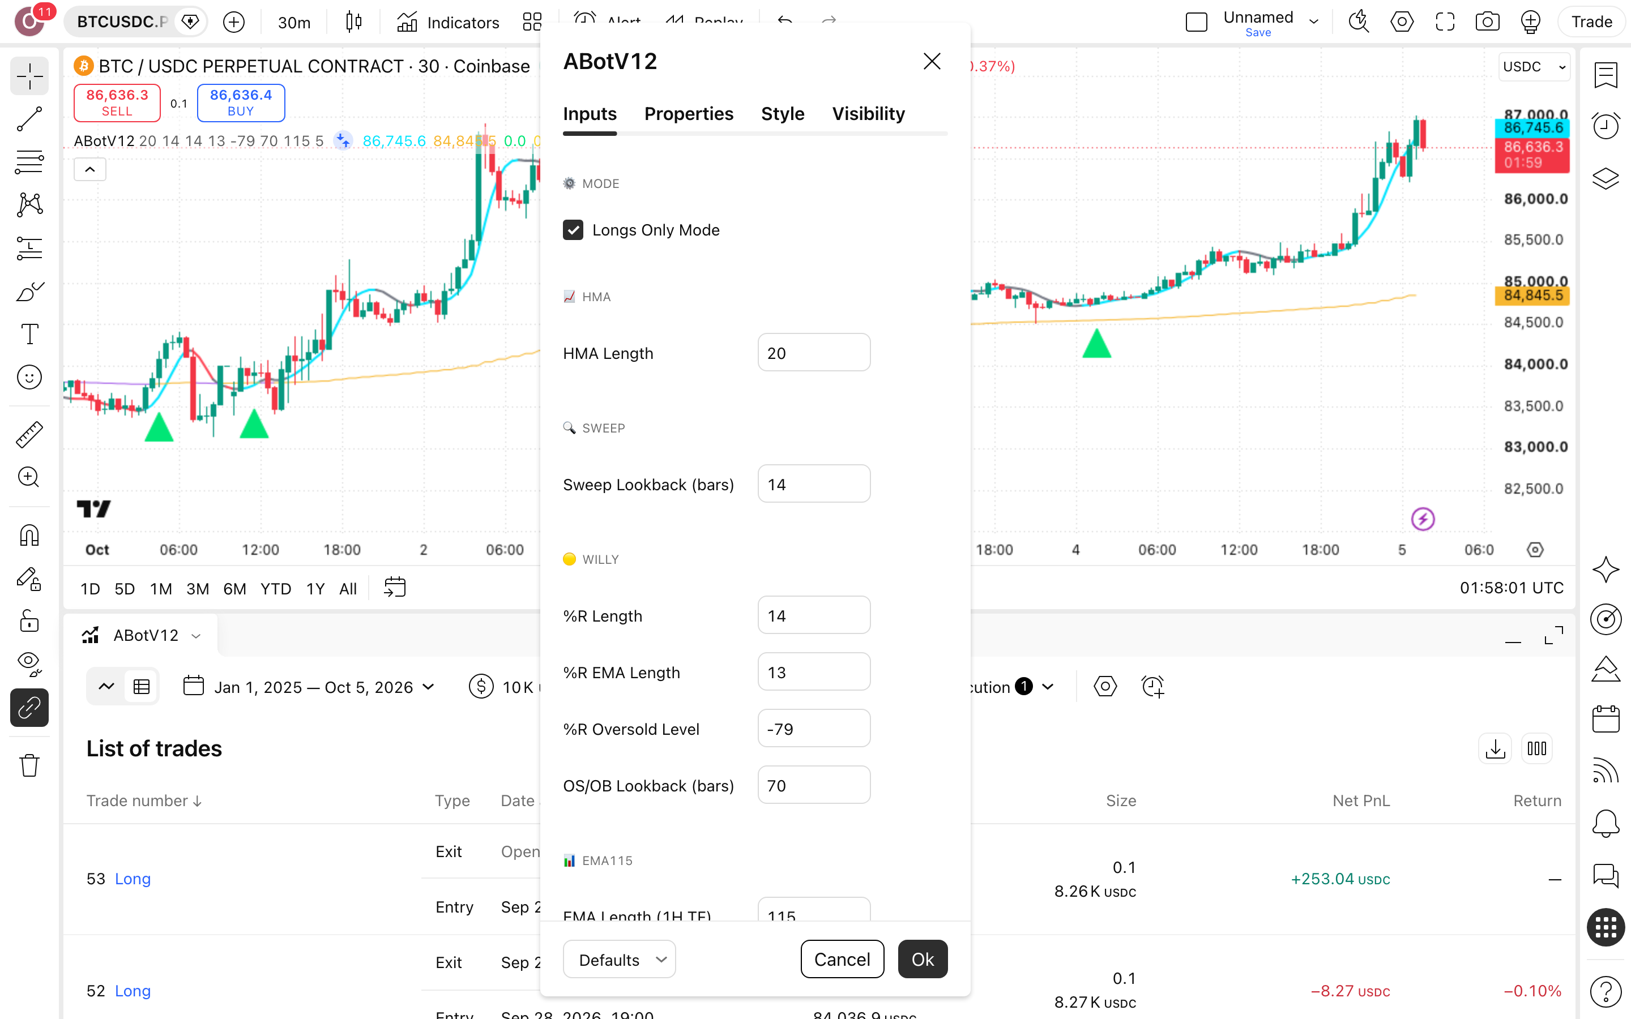
Task: Select the text annotation tool
Action: coord(29,334)
